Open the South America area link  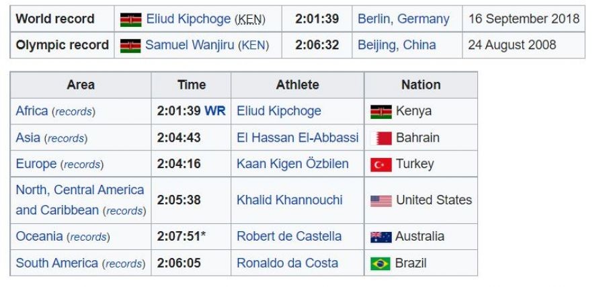(x=56, y=263)
